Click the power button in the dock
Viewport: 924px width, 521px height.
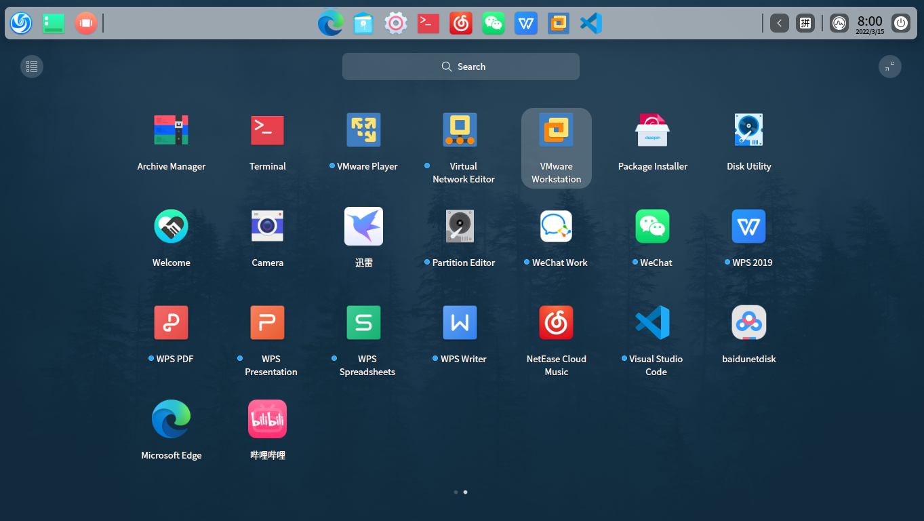coord(901,23)
